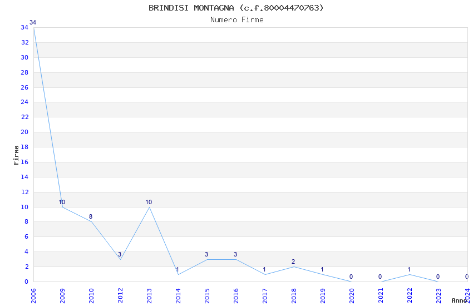Click y-axis tick label 28

point(24,72)
